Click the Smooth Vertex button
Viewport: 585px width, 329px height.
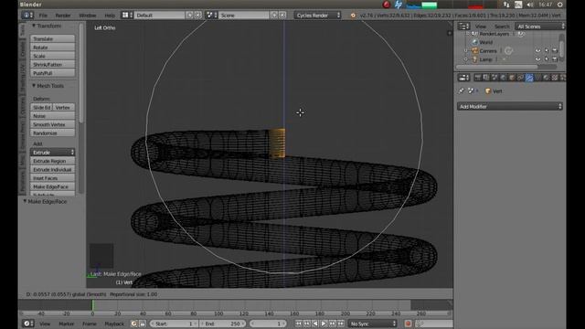pos(52,124)
